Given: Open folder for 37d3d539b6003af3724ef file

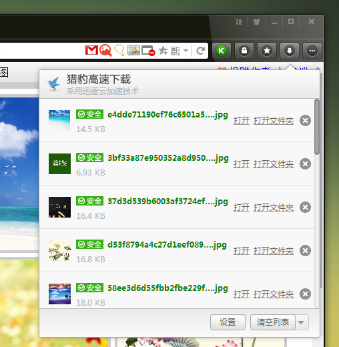Looking at the screenshot, I should [x=274, y=208].
